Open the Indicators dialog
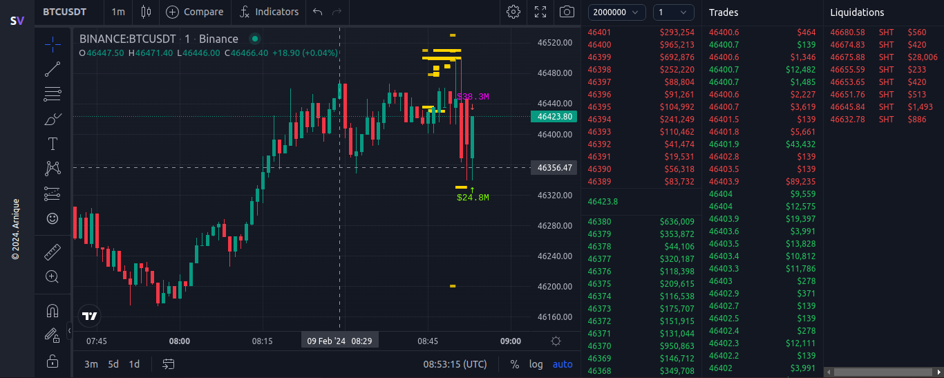 coord(270,12)
